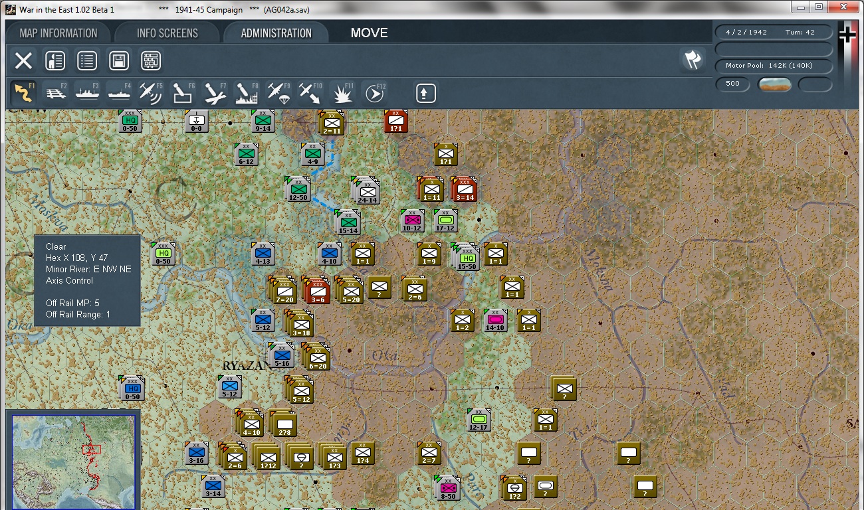Viewport: 864px width, 510px height.
Task: Click the Turn: 42 indicator
Action: coord(801,32)
